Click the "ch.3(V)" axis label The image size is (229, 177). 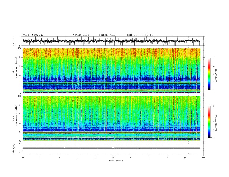[14, 148]
